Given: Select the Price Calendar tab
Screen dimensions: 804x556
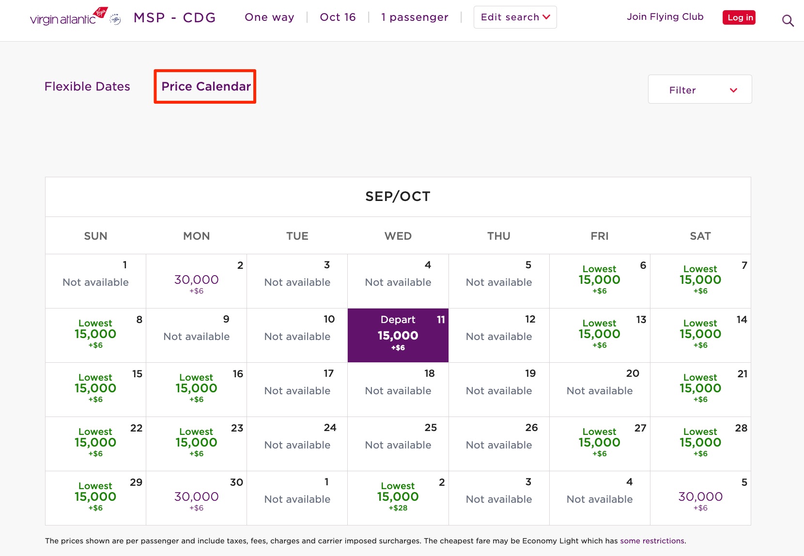Looking at the screenshot, I should click(x=205, y=86).
